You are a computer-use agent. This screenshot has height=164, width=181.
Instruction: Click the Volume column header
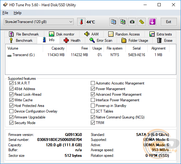click(24, 48)
